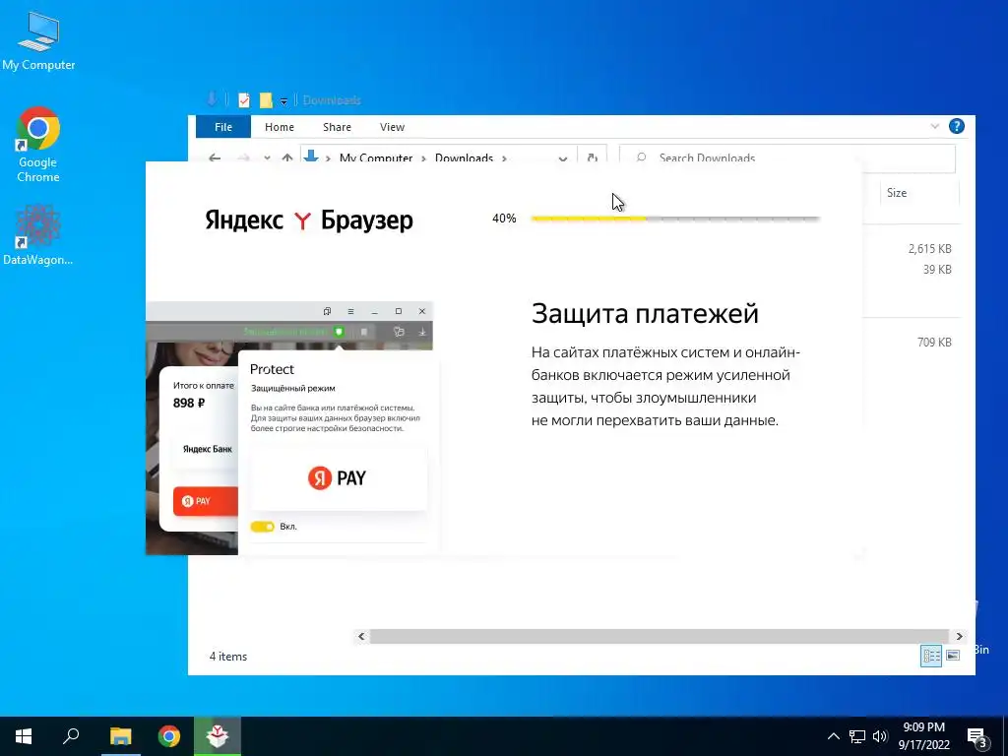Click the Explorer forward arrow
Screen dimensions: 1008x756
(x=244, y=157)
